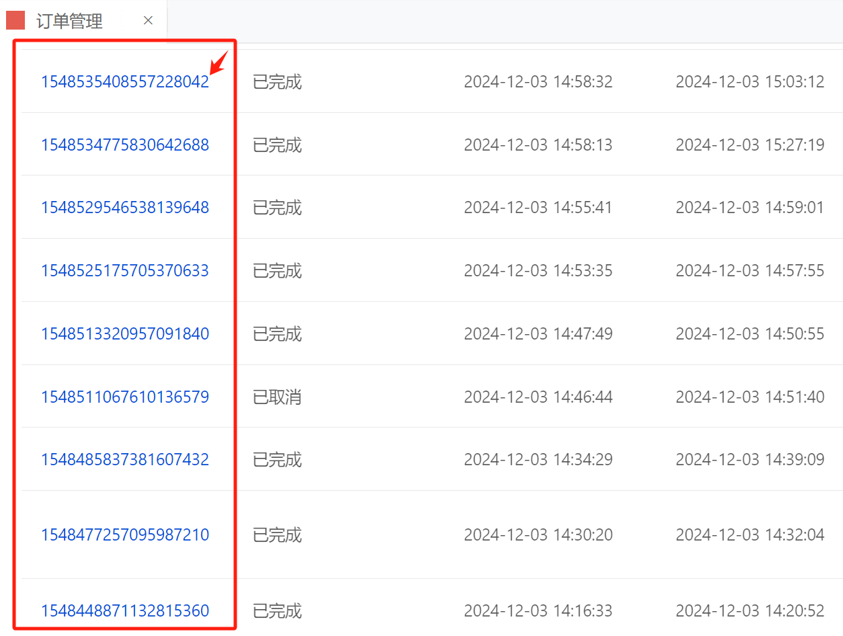Image resolution: width=843 pixels, height=636 pixels.
Task: Select the 已取消 status cell
Action: pyautogui.click(x=277, y=397)
